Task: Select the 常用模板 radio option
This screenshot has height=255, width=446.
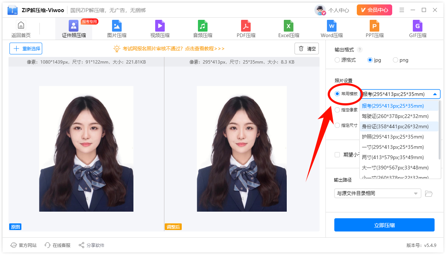Action: (x=346, y=94)
